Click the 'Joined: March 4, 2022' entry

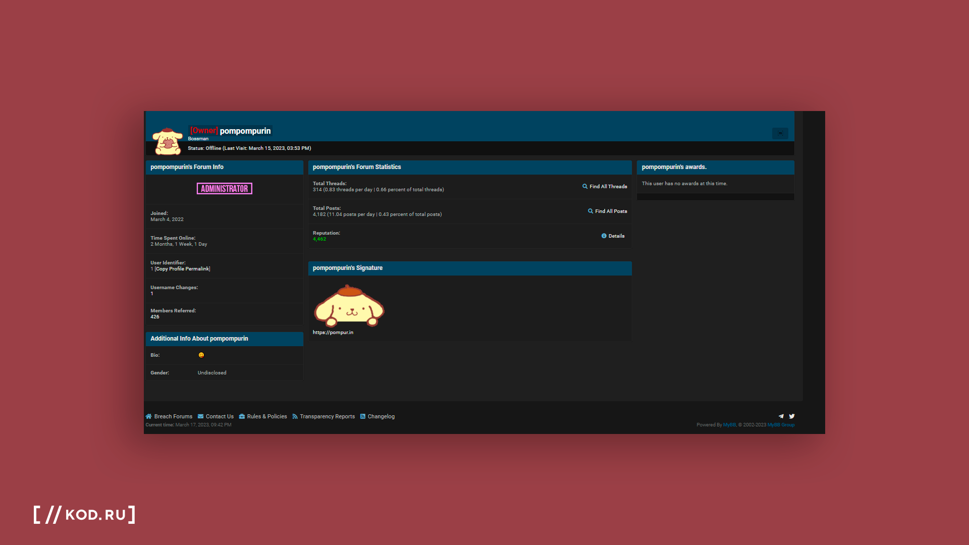coord(167,216)
